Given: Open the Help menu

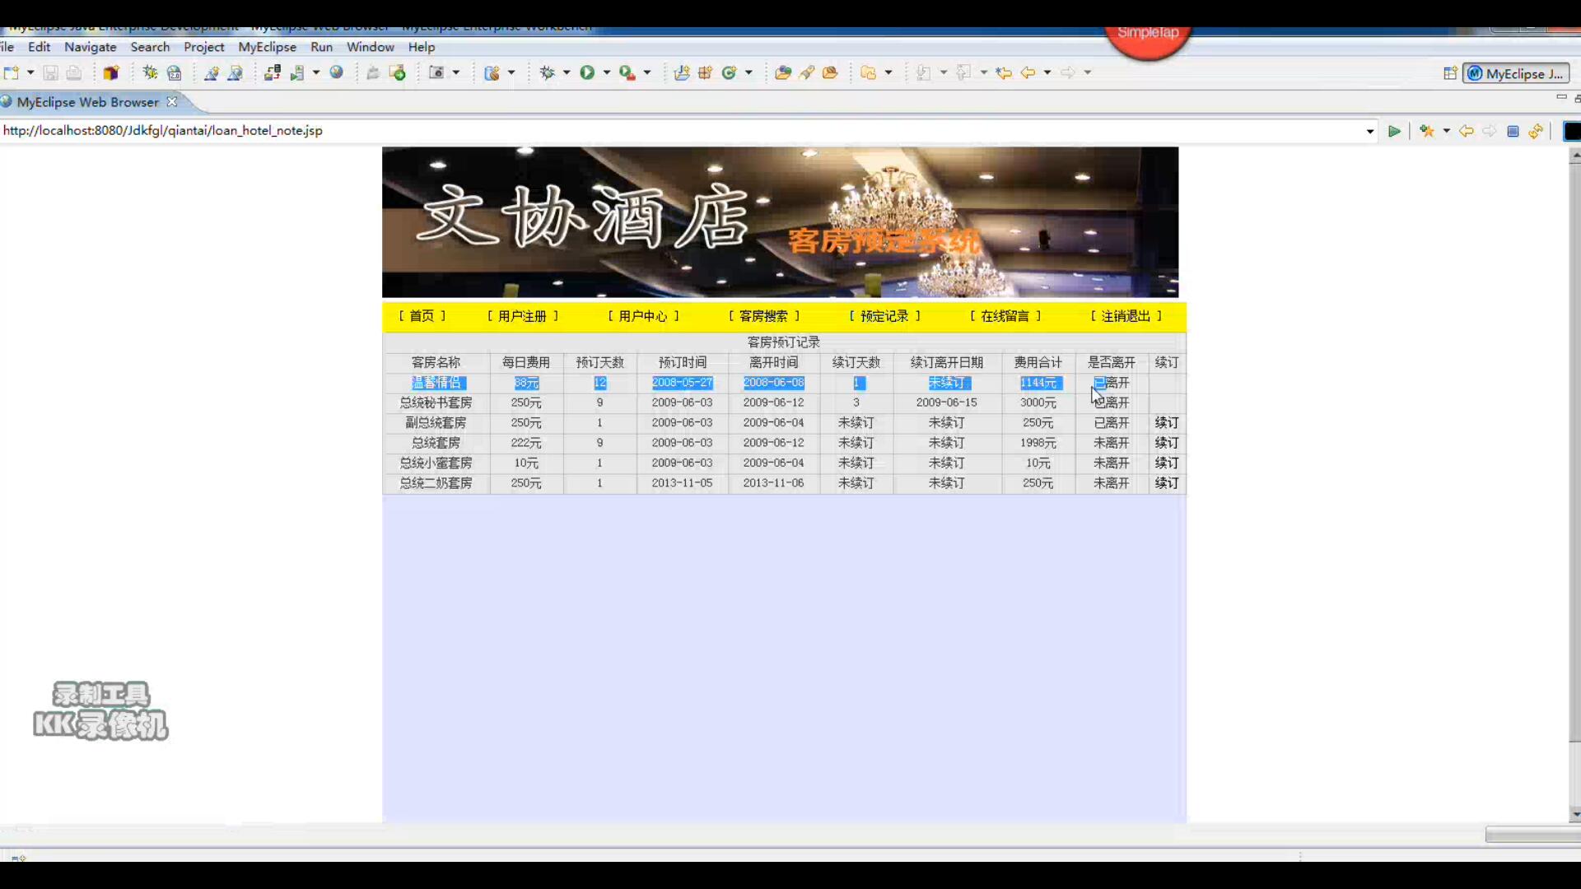Looking at the screenshot, I should (422, 47).
